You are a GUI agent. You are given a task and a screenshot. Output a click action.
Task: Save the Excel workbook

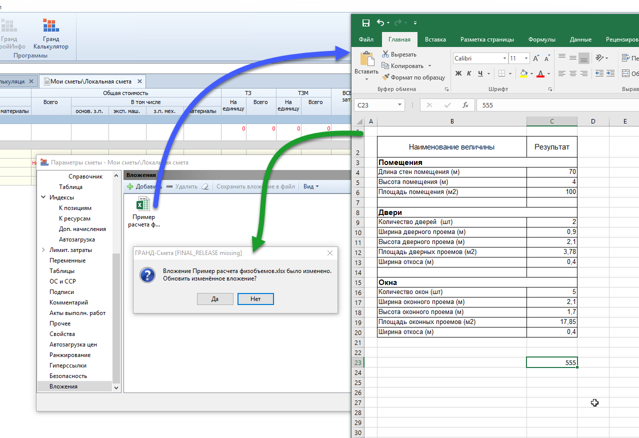[x=365, y=22]
